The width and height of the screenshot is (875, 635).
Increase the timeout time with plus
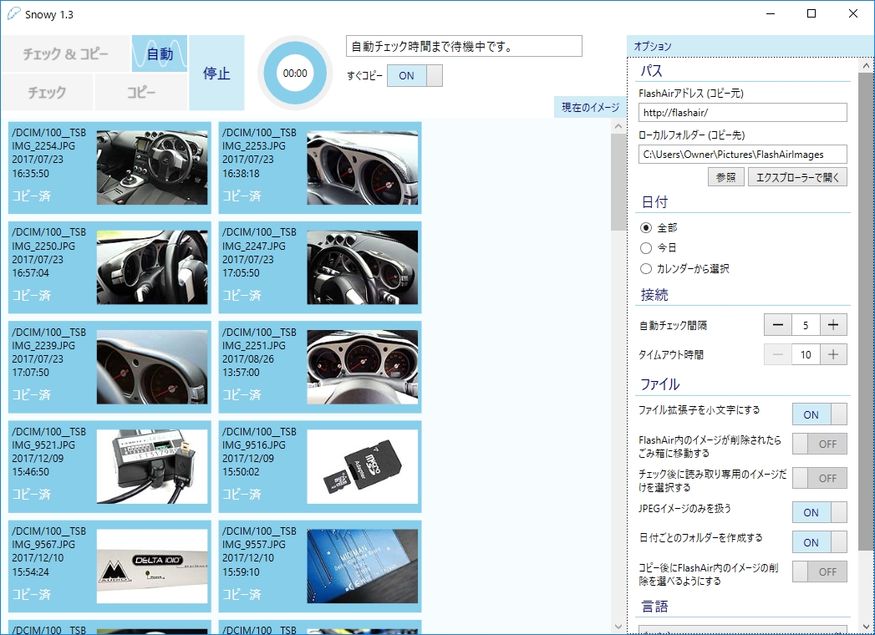point(833,354)
